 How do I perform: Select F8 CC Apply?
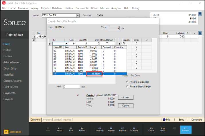pos(134,129)
